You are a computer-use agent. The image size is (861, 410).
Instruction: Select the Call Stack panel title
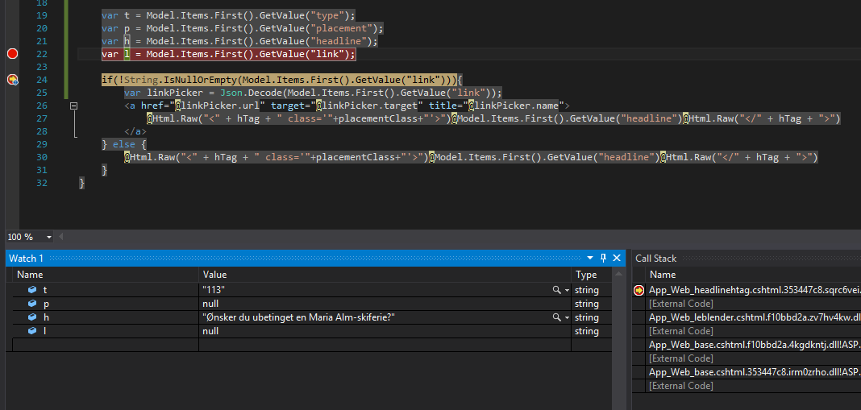(655, 258)
